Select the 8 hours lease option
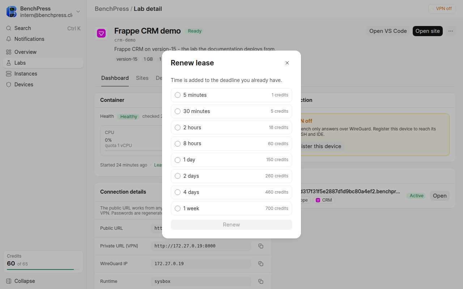The image size is (463, 289). pos(231,143)
